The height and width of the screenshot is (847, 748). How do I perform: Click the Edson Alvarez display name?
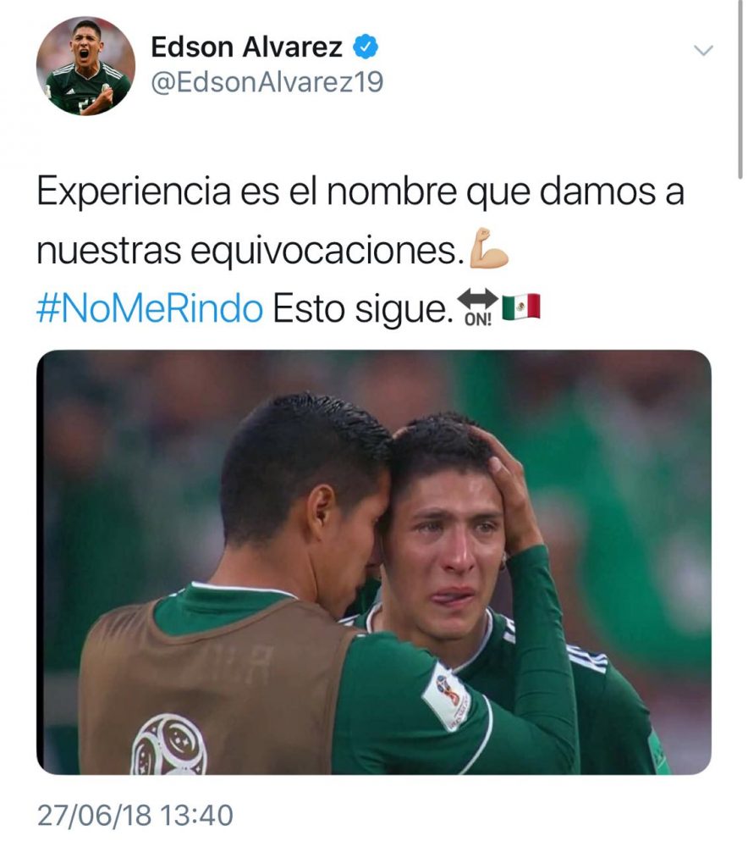point(246,47)
